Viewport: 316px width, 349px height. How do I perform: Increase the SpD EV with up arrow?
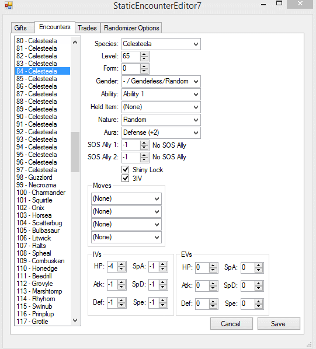259,284
